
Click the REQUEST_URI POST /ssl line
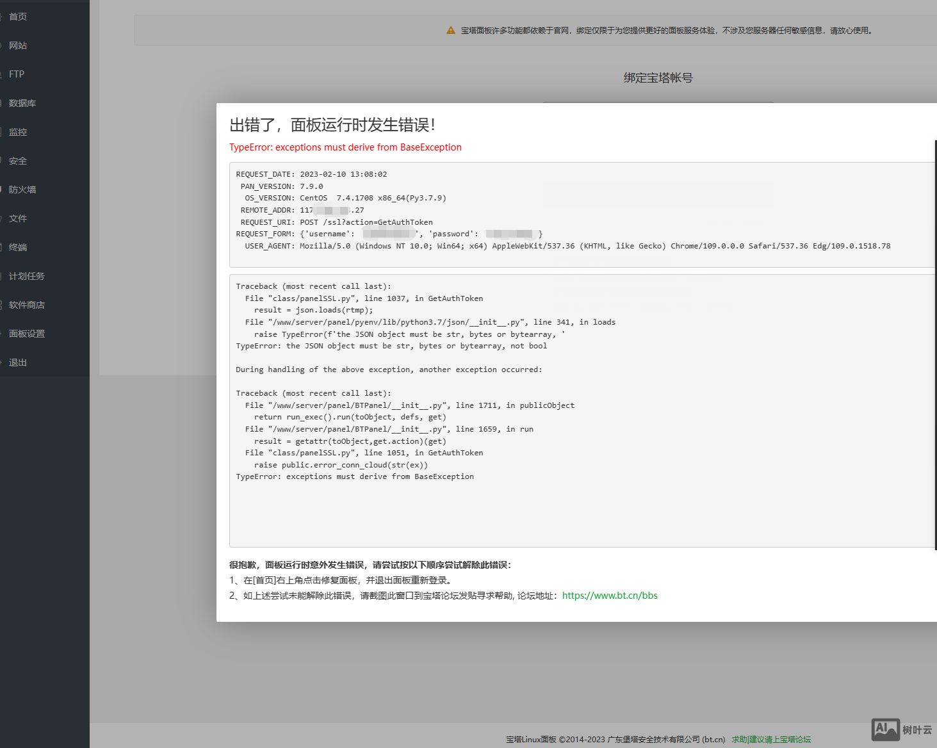tap(336, 222)
